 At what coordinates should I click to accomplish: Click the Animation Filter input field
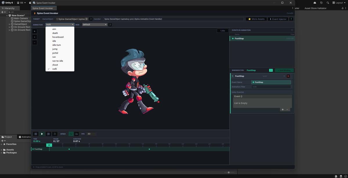[x=271, y=87]
